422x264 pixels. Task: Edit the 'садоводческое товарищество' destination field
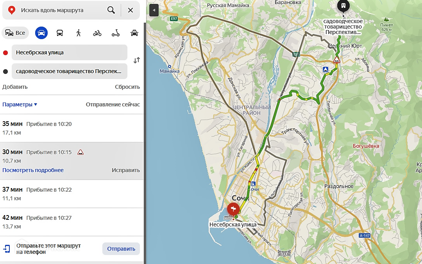pos(70,72)
